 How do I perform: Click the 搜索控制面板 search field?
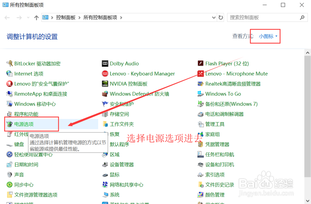coord(267,17)
